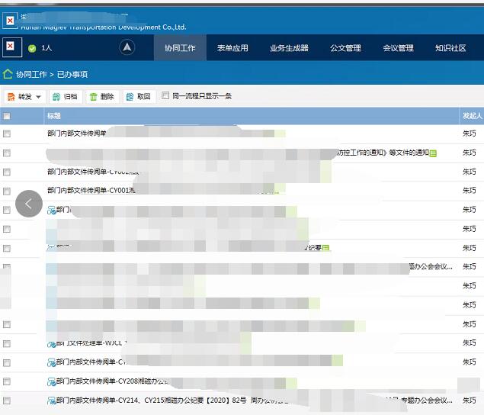Click the green 归档 icon

click(56, 97)
